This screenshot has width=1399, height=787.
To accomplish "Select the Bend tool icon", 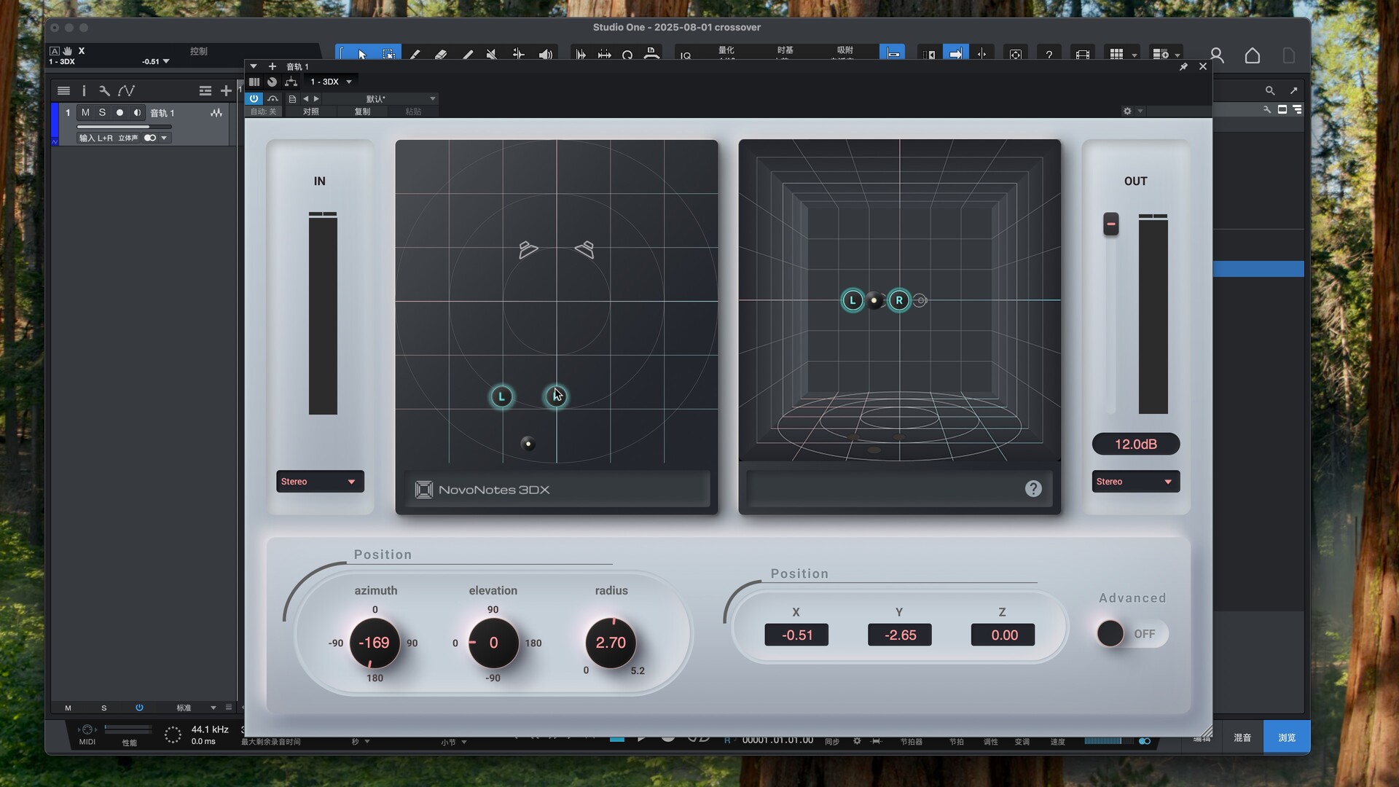I will click(x=518, y=55).
